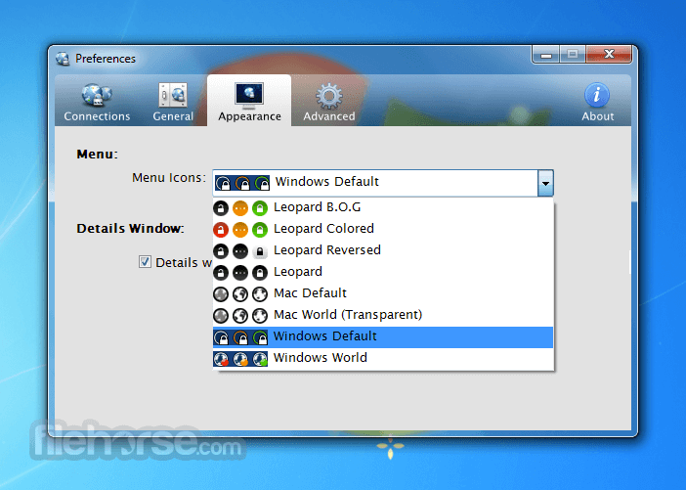
Task: Open the Connections tab
Action: 97,102
